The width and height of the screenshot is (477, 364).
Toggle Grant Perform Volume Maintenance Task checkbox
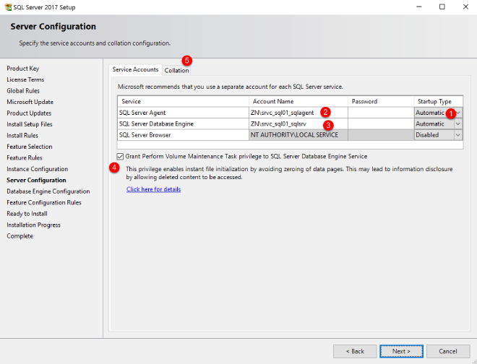[120, 156]
